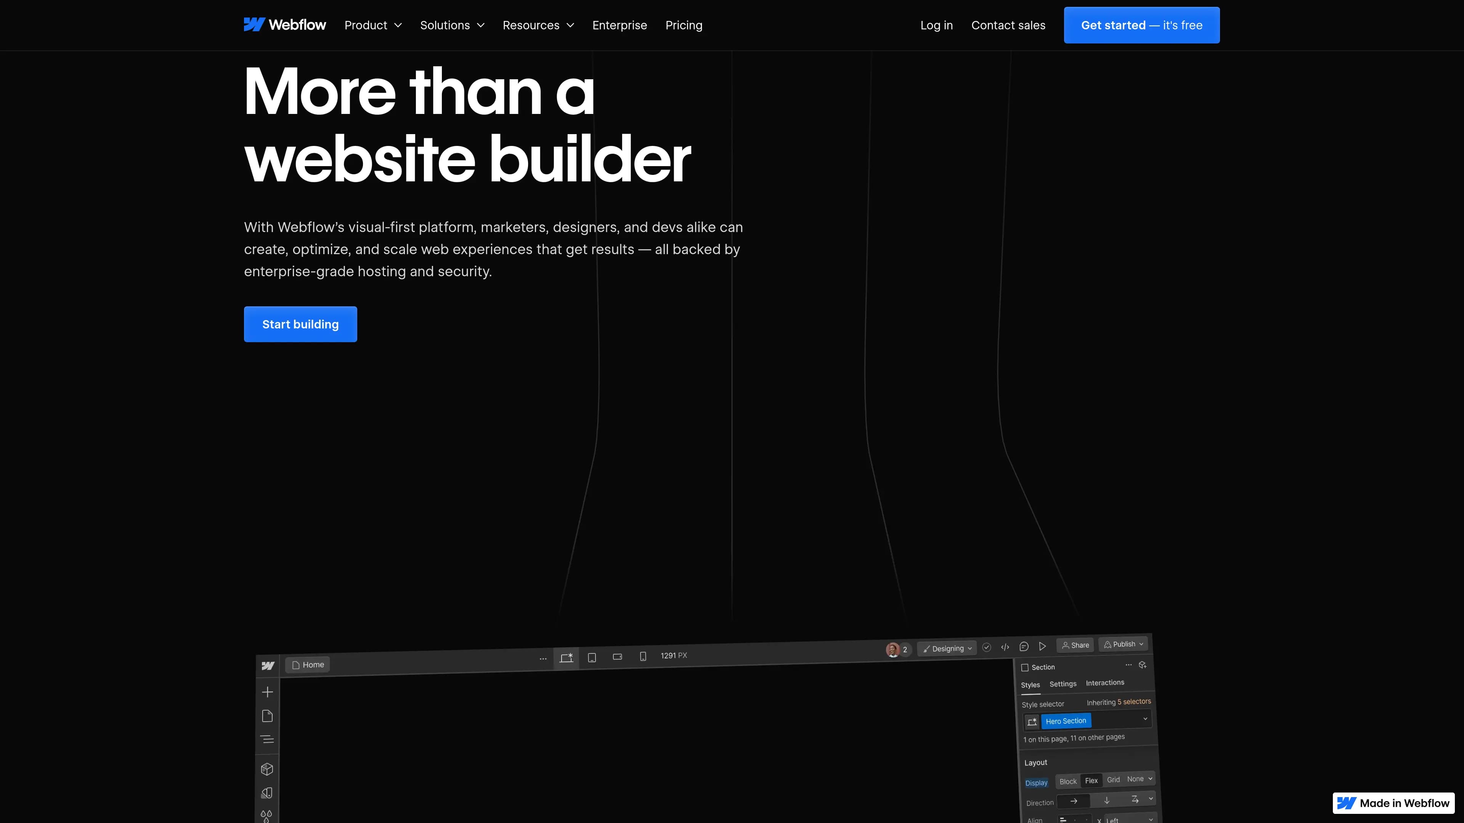Switch to the Settings tab

[x=1063, y=684]
